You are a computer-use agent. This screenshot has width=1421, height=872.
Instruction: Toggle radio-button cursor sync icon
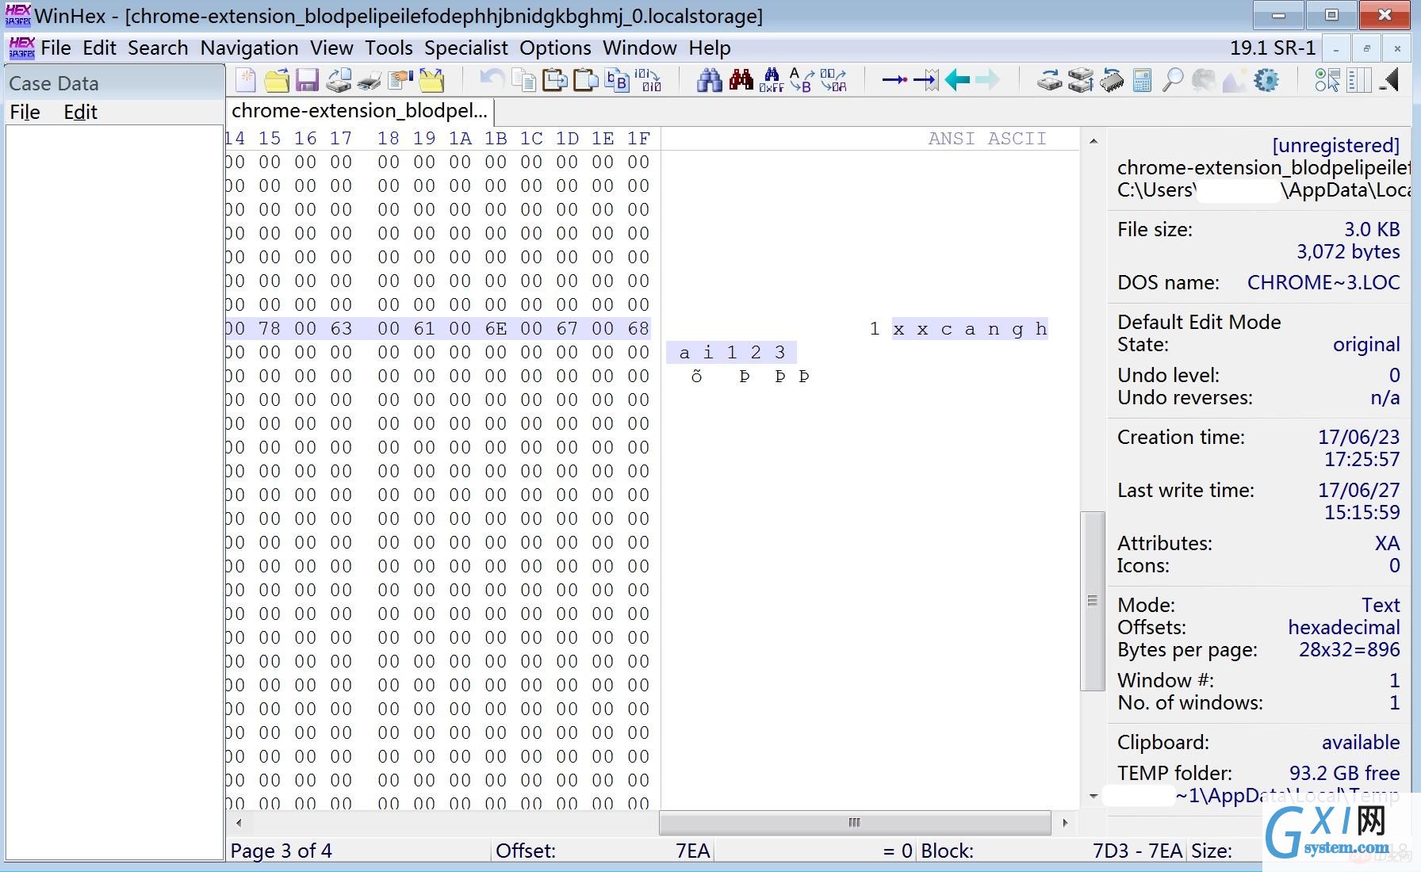[x=1327, y=80]
